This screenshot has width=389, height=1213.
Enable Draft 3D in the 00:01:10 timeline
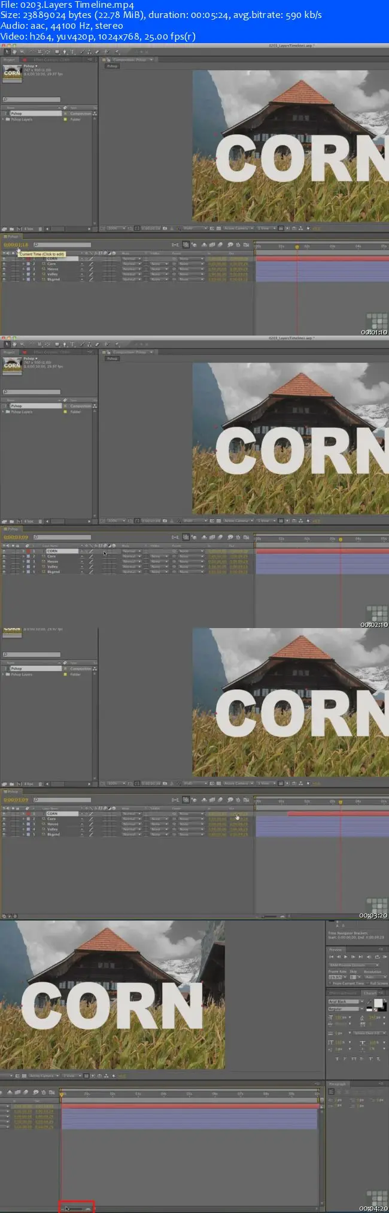pyautogui.click(x=195, y=245)
